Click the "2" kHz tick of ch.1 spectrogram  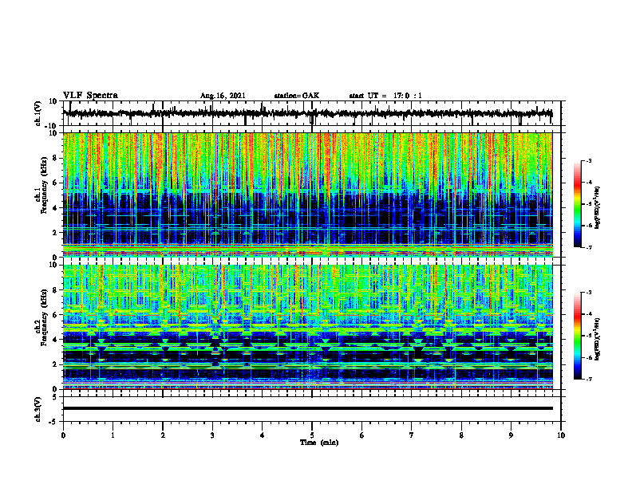point(55,233)
